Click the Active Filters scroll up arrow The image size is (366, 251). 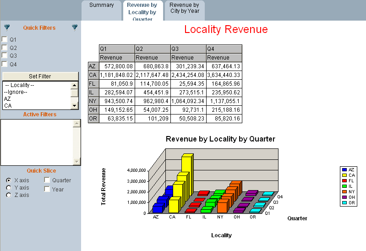[76, 123]
